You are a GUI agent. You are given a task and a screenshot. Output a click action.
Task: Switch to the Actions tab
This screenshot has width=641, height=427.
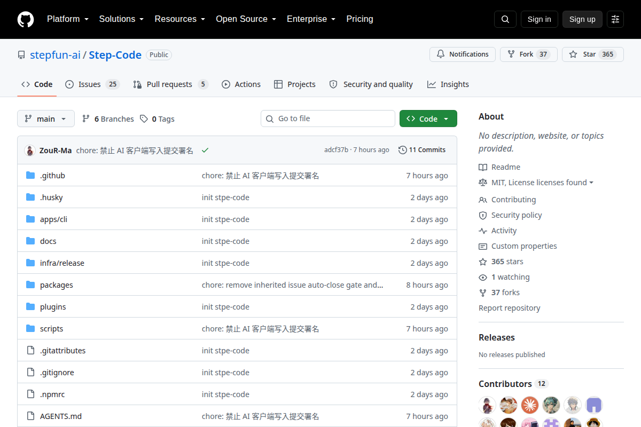tap(241, 84)
